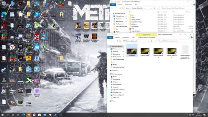Image resolution: width=208 pixels, height=117 pixels.
Task: Open Главная tab in NAVI 2 window
Action: click(x=117, y=38)
